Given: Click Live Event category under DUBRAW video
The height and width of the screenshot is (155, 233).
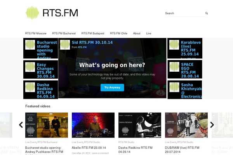Looking at the screenshot, I should [x=170, y=142].
